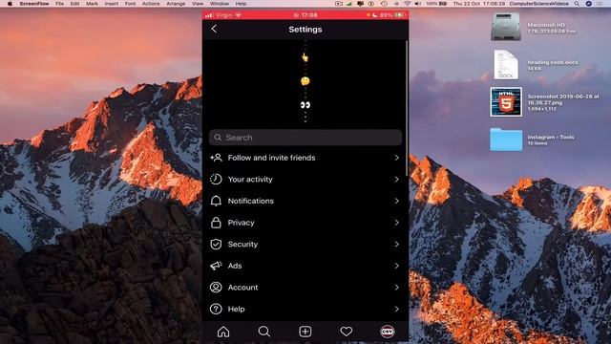Open Ads label
611x344 pixels.
[235, 266]
